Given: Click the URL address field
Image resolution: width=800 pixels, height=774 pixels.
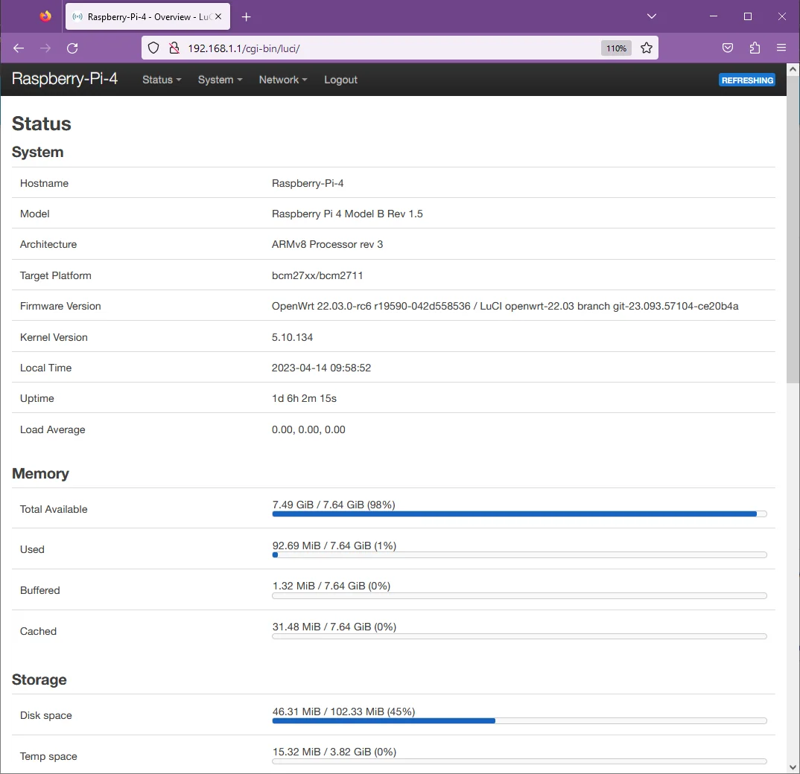Looking at the screenshot, I should pyautogui.click(x=387, y=48).
